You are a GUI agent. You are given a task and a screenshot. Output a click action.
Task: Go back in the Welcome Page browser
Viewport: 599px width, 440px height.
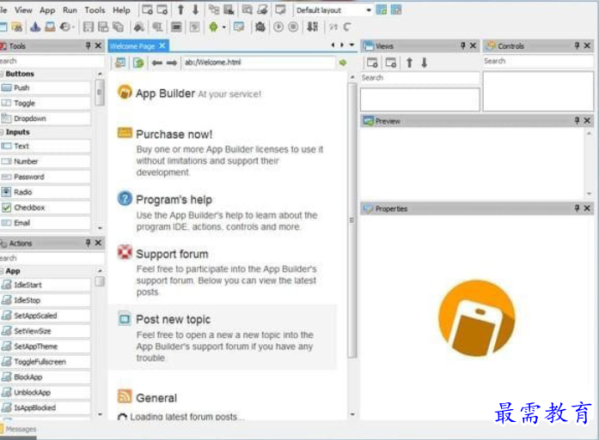[157, 63]
